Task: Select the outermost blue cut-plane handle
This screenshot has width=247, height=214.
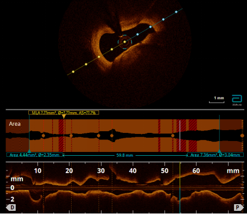Action: point(176,12)
